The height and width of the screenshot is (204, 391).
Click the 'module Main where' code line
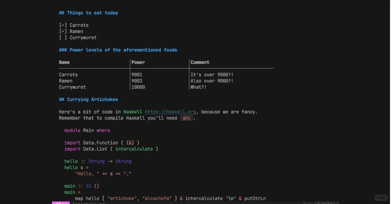[87, 130]
